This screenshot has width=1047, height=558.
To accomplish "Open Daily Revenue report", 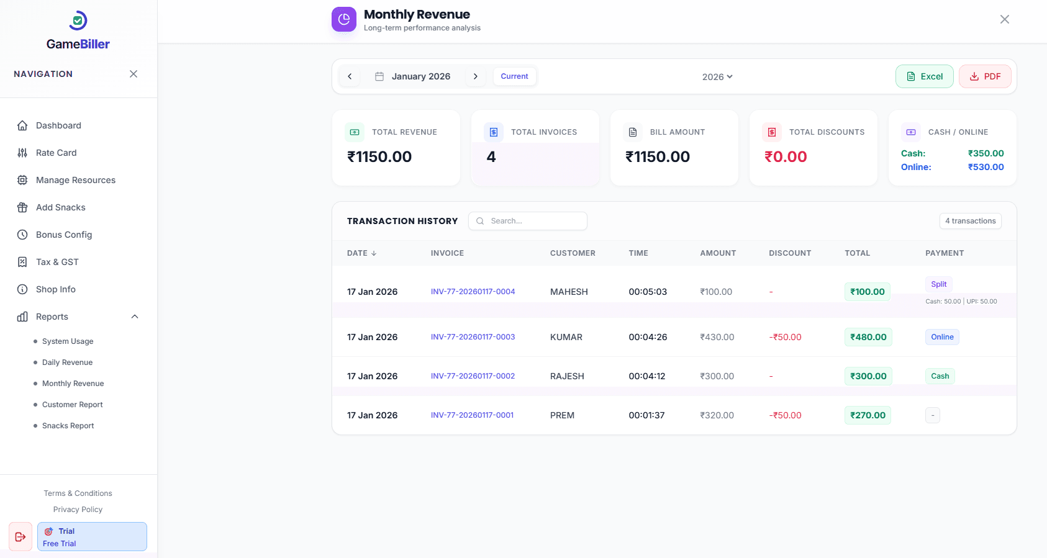I will (67, 362).
